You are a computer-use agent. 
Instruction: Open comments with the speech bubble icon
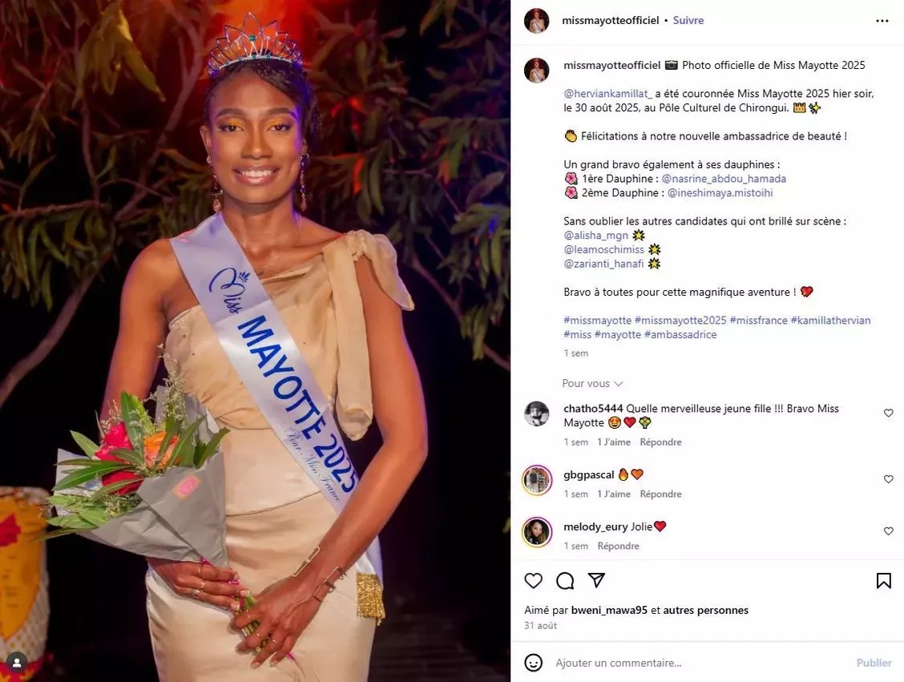tap(565, 580)
